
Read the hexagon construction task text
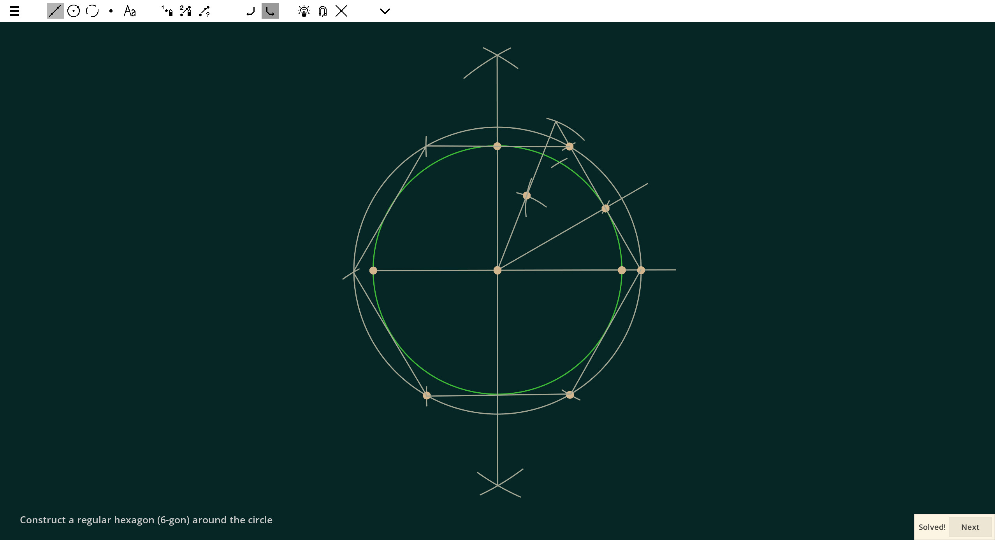(x=147, y=520)
